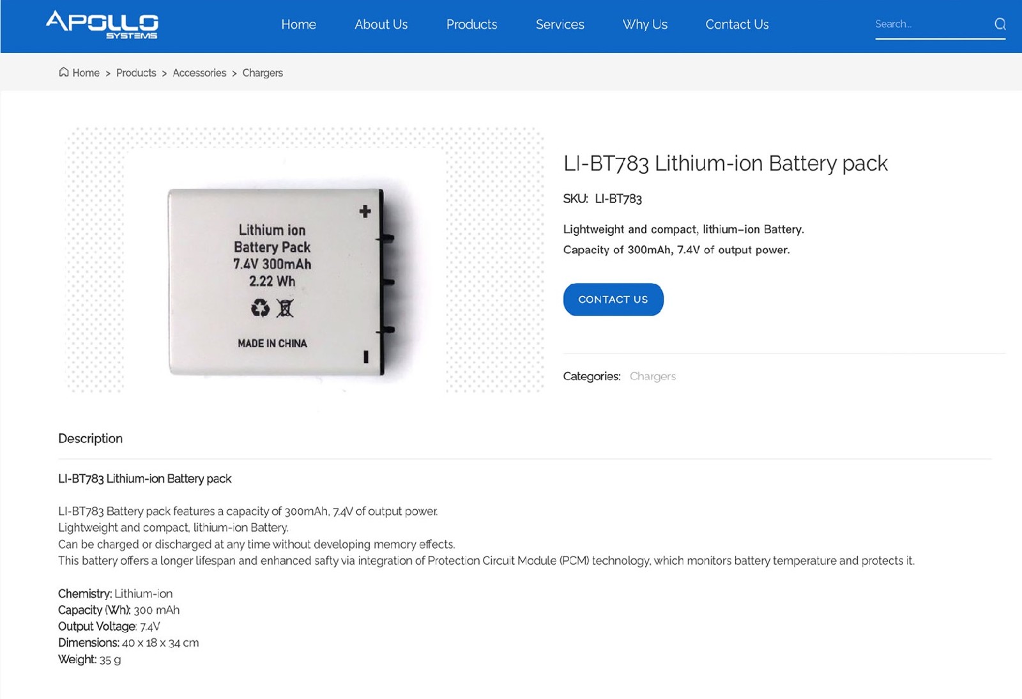Screen dimensions: 1022x699
Task: Navigate to Accessories breadcrumb link
Action: tap(199, 73)
